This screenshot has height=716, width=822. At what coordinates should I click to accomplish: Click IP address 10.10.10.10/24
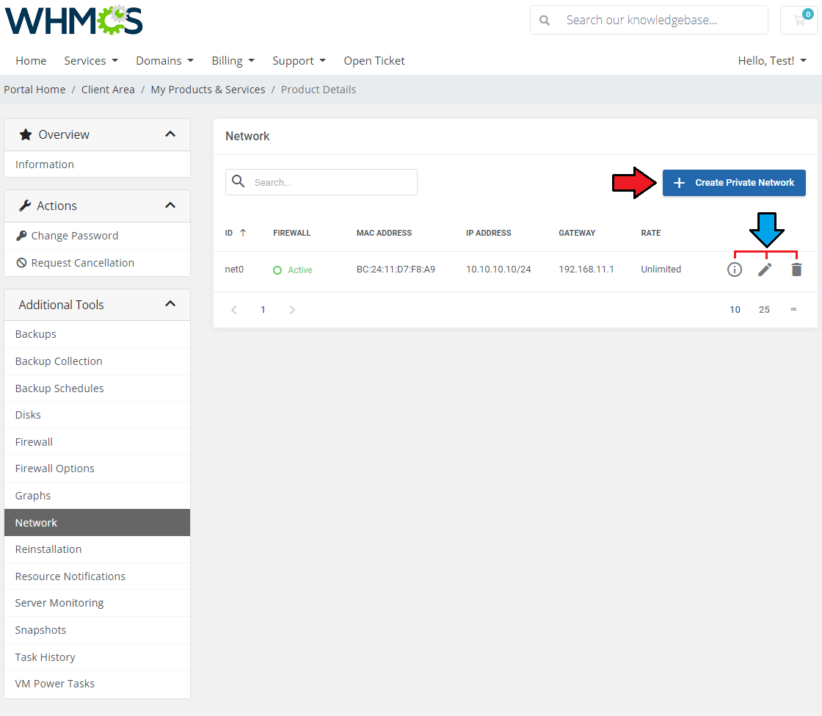(498, 269)
